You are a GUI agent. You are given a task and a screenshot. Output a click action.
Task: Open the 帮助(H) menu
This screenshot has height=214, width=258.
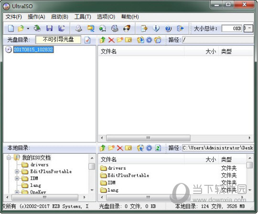coord(130,17)
